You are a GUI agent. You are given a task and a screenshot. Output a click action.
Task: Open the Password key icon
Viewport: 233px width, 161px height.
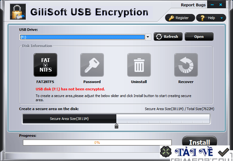coord(92,65)
